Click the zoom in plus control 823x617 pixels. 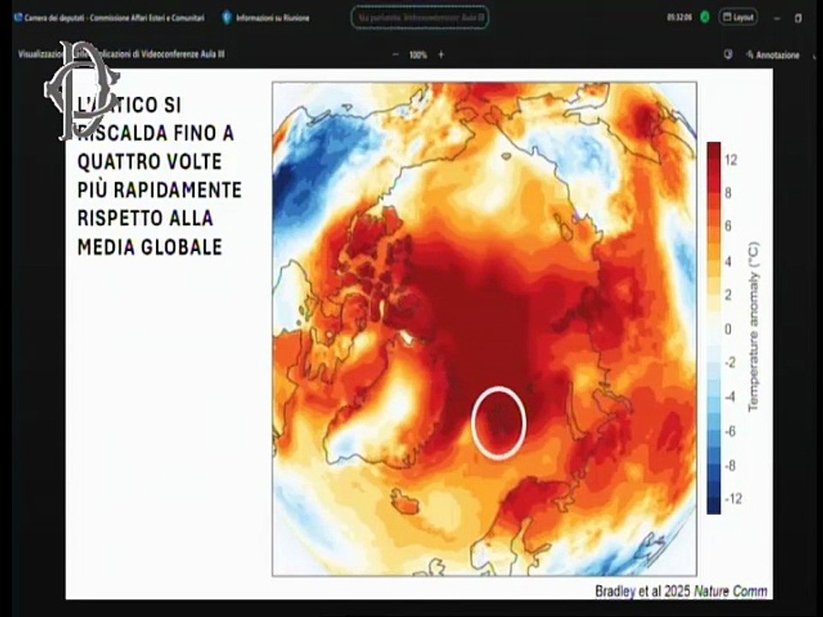[x=441, y=55]
